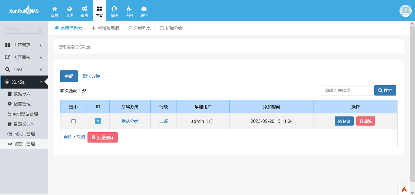Tick the checkbox in row ID 1

[74, 121]
